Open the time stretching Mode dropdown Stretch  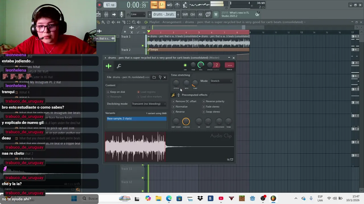point(221,81)
